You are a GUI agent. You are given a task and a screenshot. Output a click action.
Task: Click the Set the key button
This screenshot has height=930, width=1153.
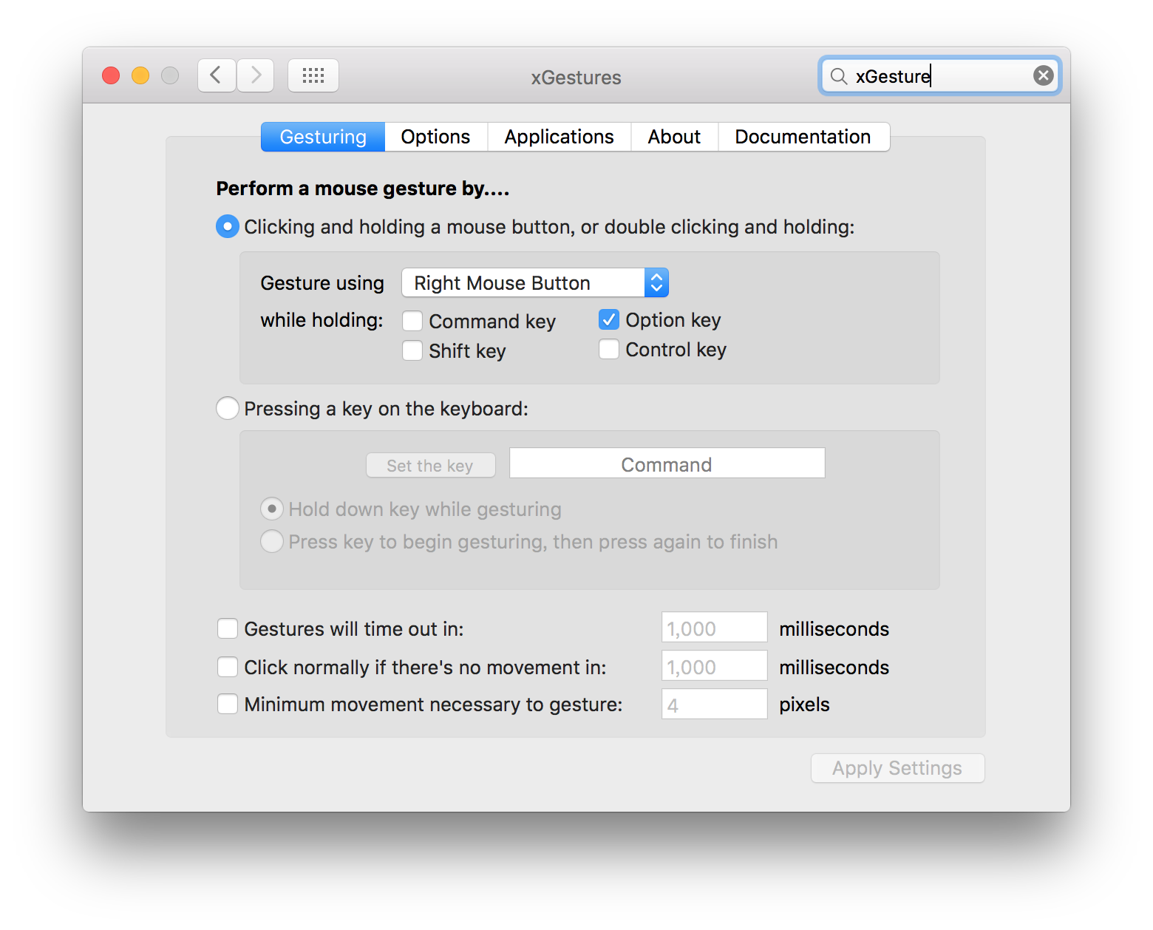pos(431,465)
